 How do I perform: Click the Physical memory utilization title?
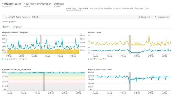(100, 69)
